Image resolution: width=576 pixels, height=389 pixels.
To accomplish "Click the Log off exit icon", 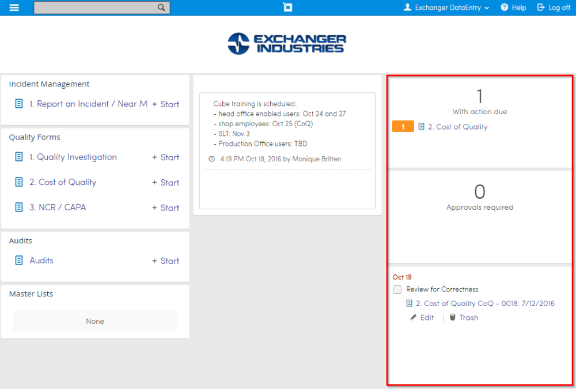I will [x=541, y=7].
